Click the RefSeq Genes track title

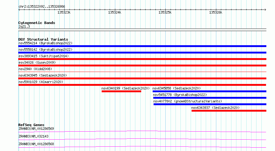point(32,125)
